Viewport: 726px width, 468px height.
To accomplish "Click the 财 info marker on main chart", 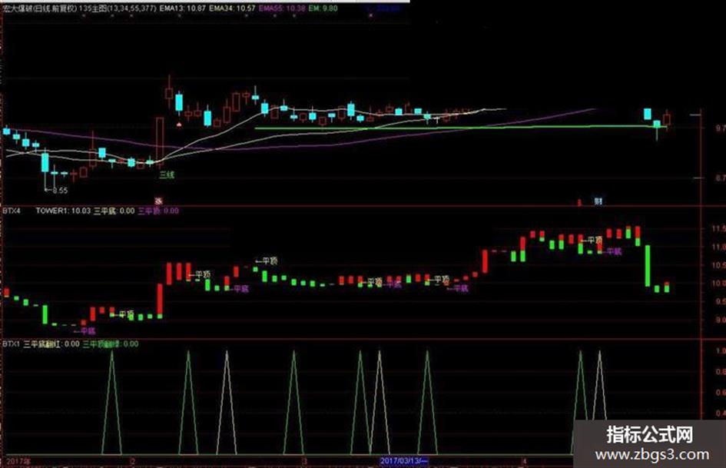I will point(598,201).
